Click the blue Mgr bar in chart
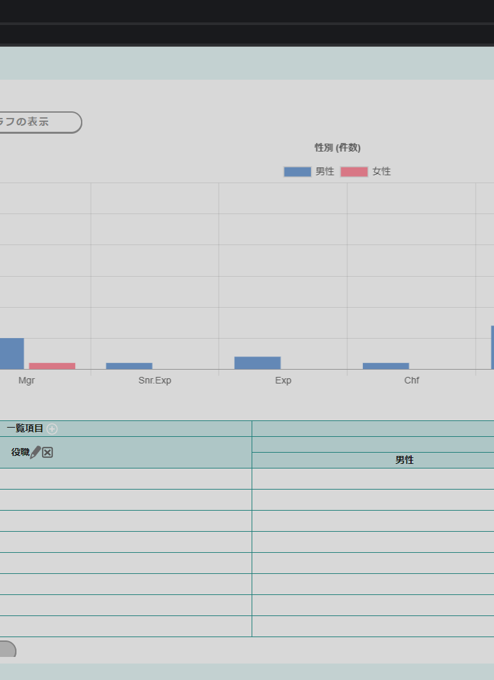The image size is (494, 680). (x=11, y=354)
